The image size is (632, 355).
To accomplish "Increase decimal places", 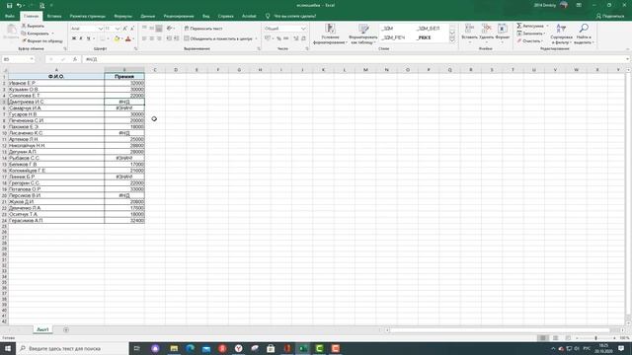I will click(295, 38).
